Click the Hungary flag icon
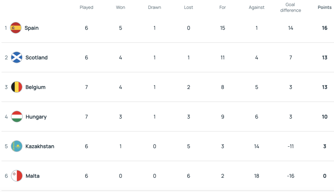The image size is (334, 192). tap(17, 117)
